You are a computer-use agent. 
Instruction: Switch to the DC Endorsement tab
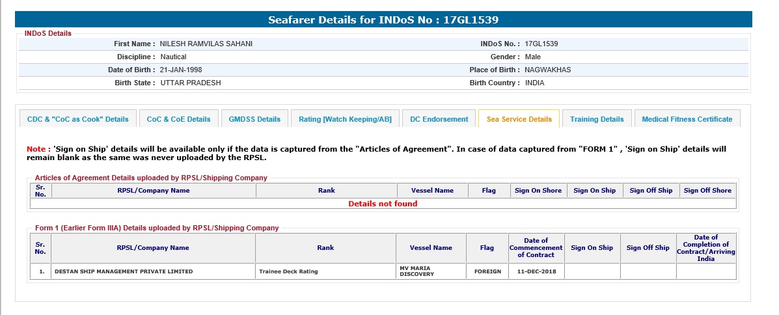coord(439,119)
